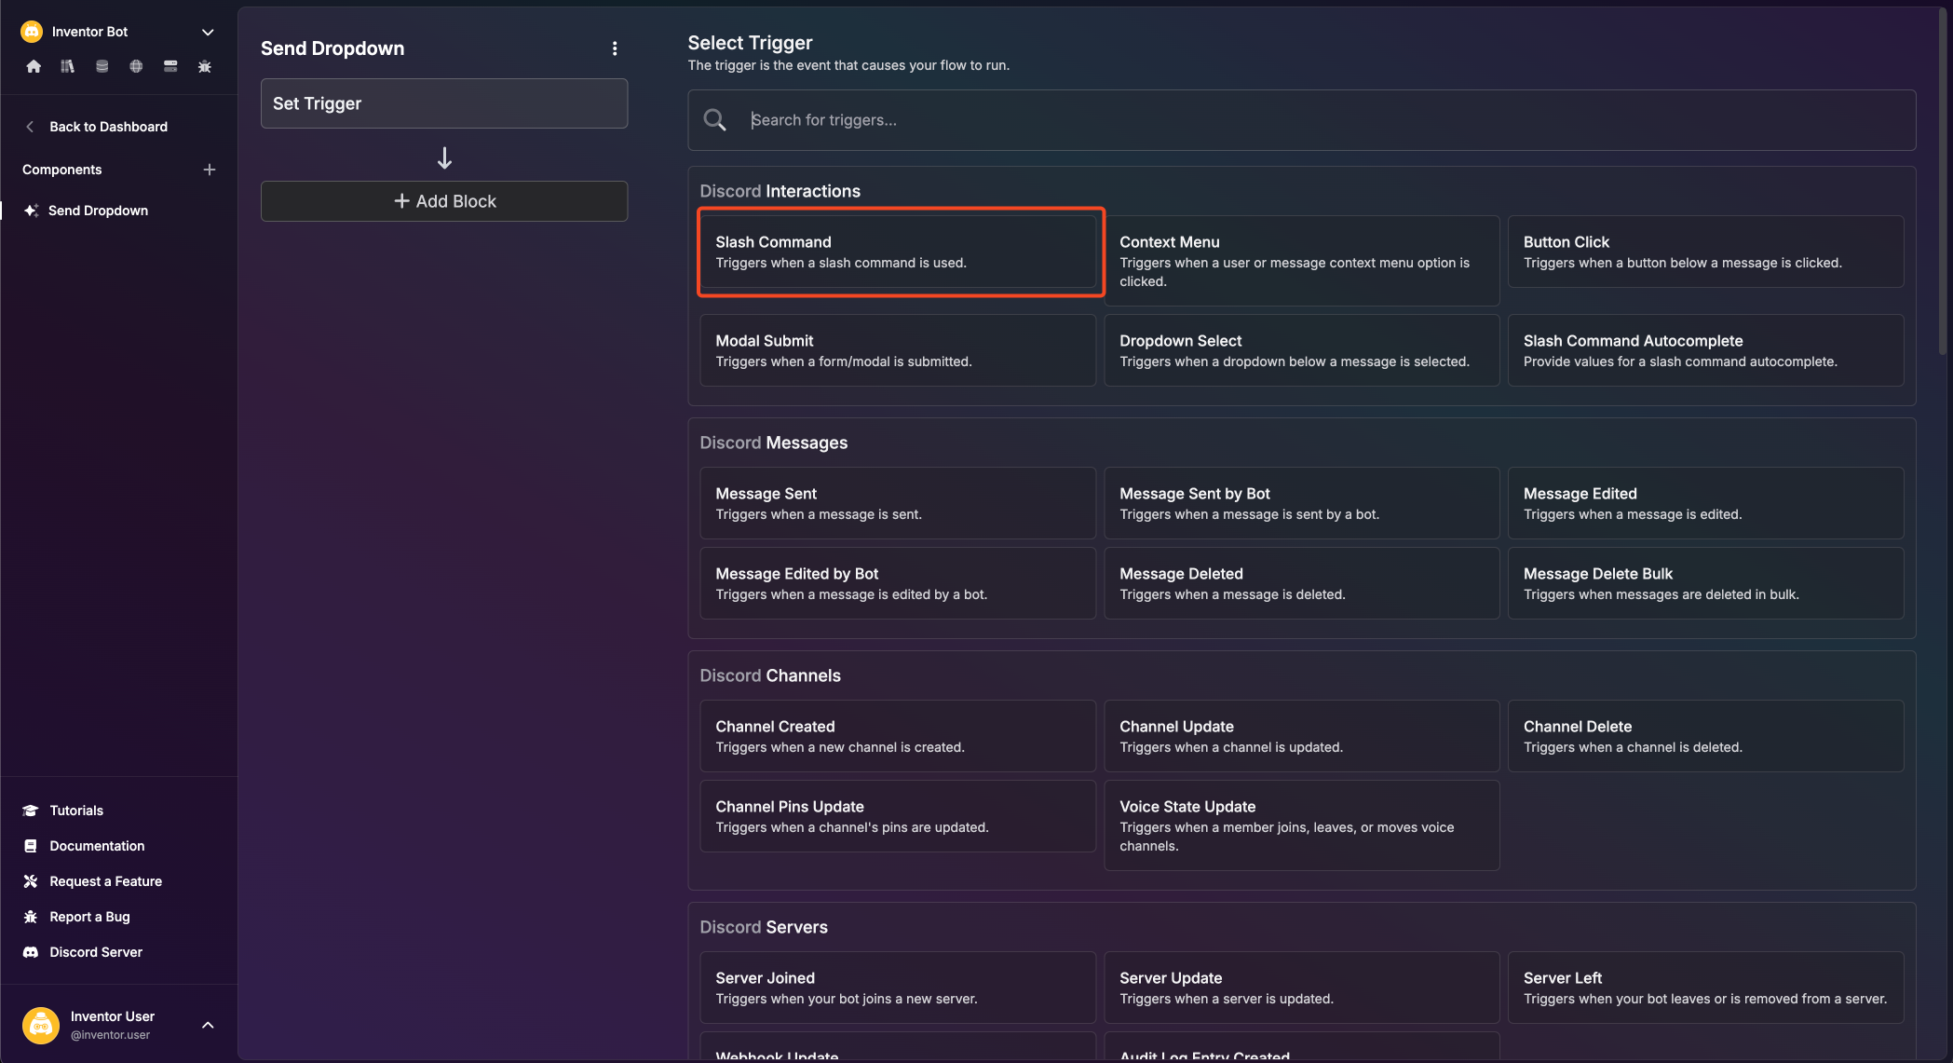Go back to Dashboard
1953x1063 pixels.
click(x=108, y=127)
